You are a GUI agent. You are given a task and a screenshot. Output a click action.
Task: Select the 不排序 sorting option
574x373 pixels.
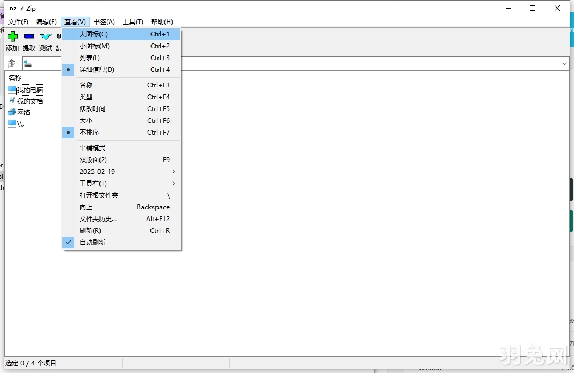(89, 132)
